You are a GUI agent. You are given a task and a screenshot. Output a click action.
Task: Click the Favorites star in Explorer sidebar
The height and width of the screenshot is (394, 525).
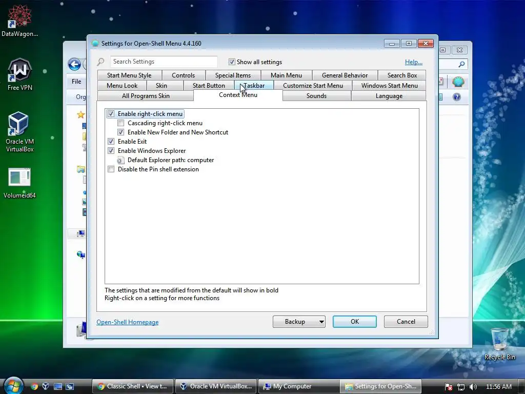coord(80,115)
